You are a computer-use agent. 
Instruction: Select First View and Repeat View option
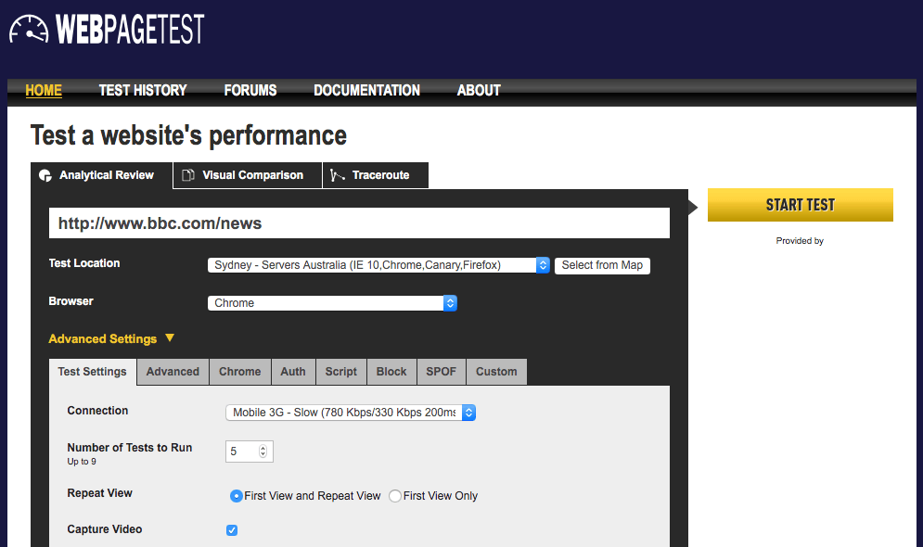click(236, 496)
